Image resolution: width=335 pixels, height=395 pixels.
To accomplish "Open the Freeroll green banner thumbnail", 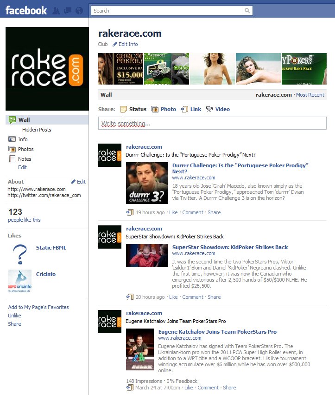I will point(166,68).
